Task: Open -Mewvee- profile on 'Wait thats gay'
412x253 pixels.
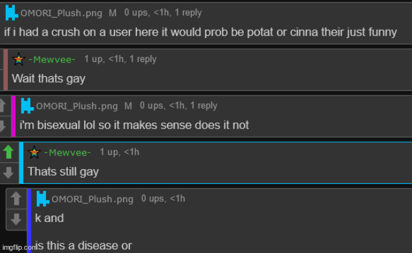Action: pyautogui.click(x=52, y=59)
